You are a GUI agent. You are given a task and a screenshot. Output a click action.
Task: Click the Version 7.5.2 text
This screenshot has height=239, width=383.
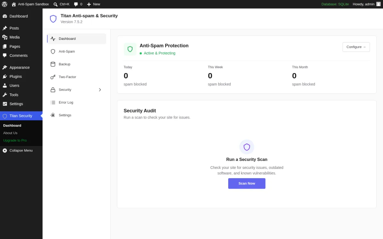[71, 22]
